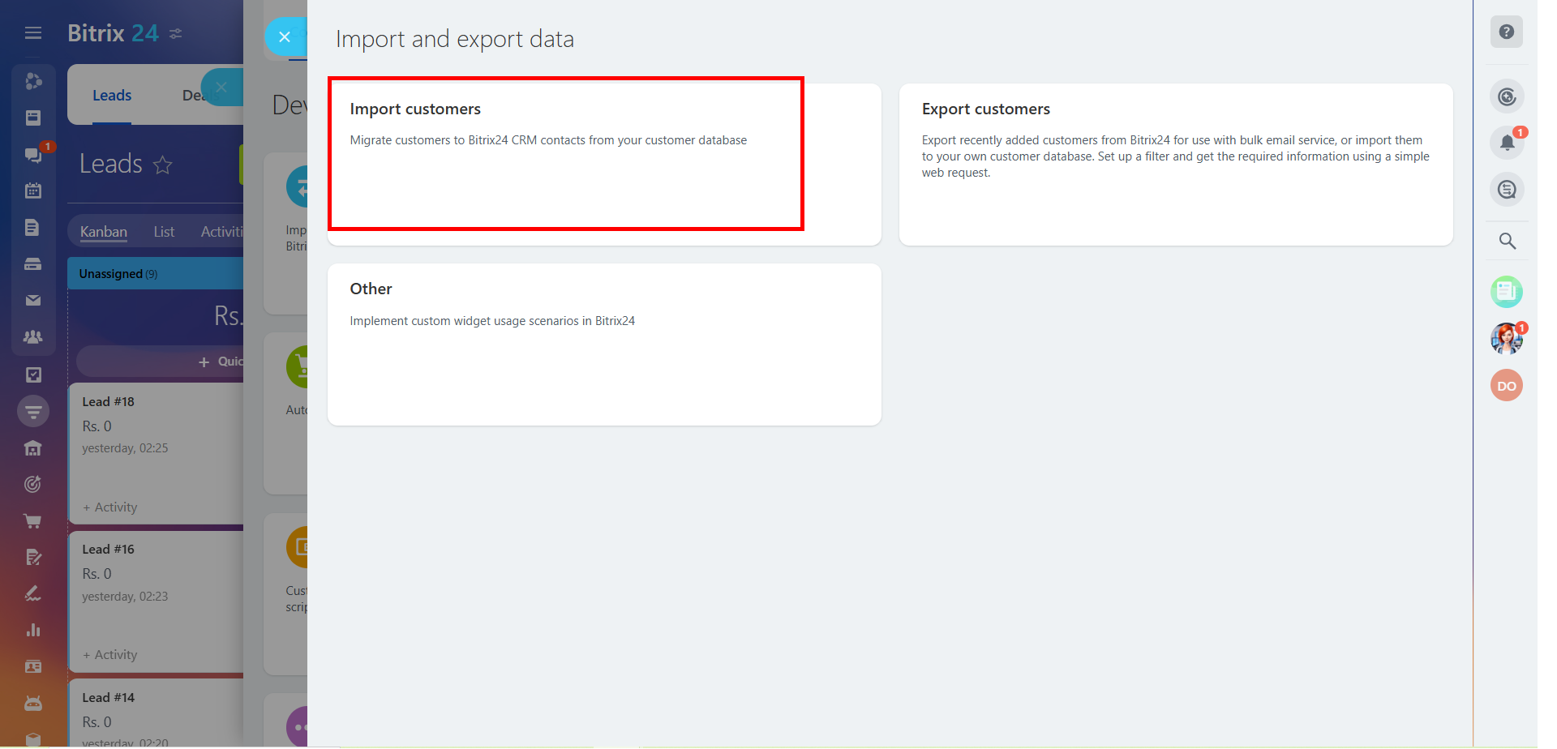Close the underlying panel near Leads tab
The image size is (1557, 749).
[221, 88]
